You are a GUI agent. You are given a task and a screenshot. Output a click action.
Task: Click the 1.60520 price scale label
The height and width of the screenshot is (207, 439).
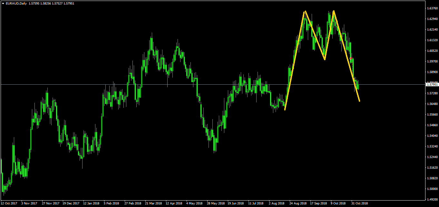tap(432, 51)
